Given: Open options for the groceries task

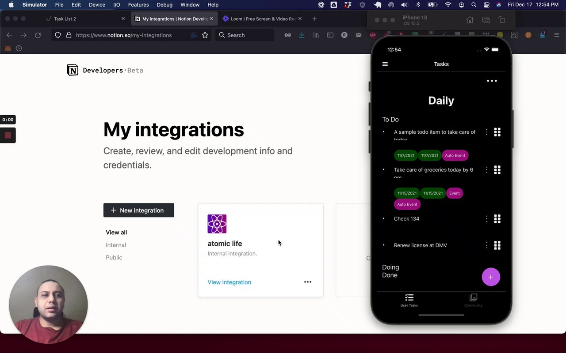Looking at the screenshot, I should pos(487,170).
